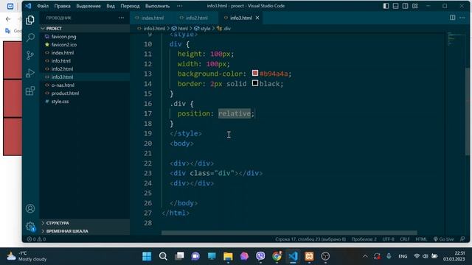Open the Переход menu
This screenshot has height=265, width=472.
[130, 6]
